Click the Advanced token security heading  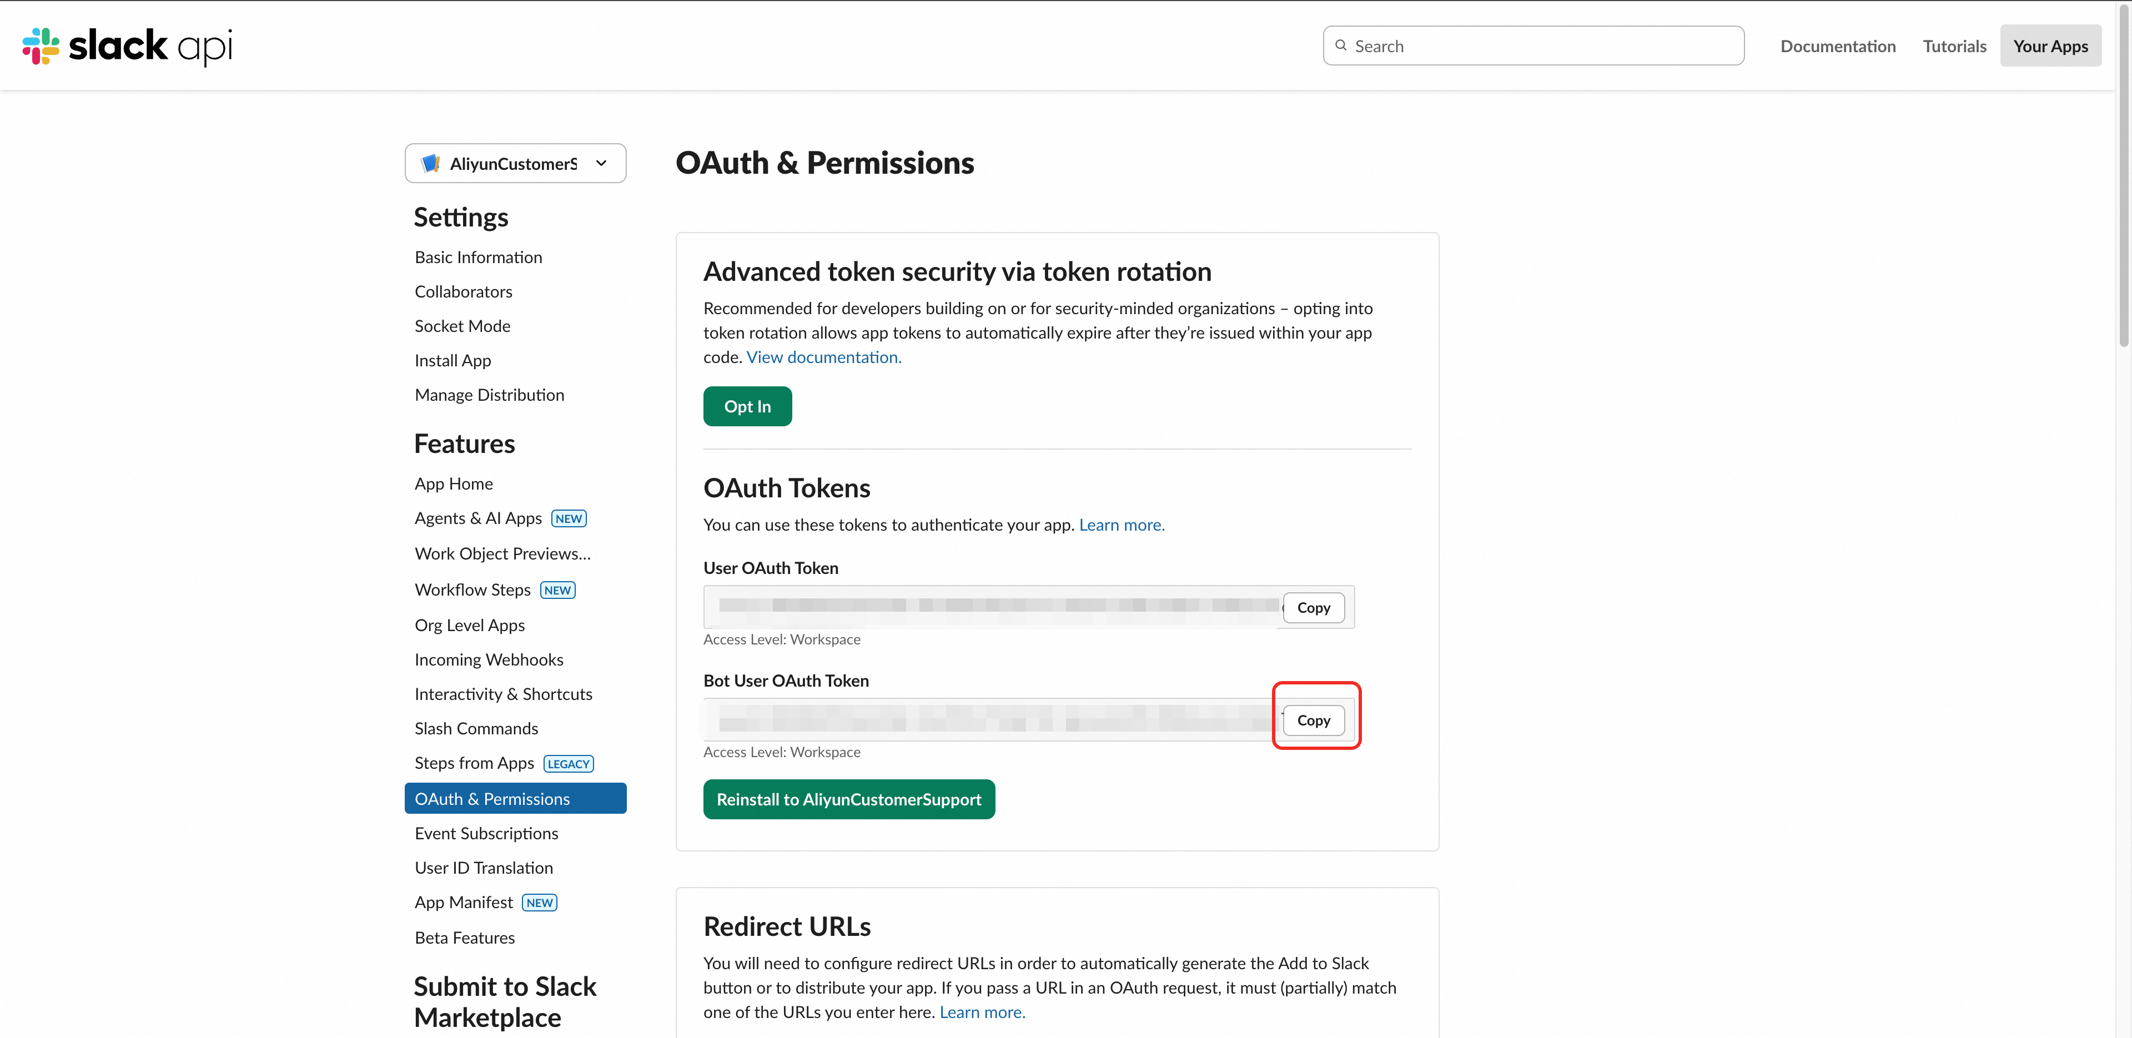pos(957,271)
